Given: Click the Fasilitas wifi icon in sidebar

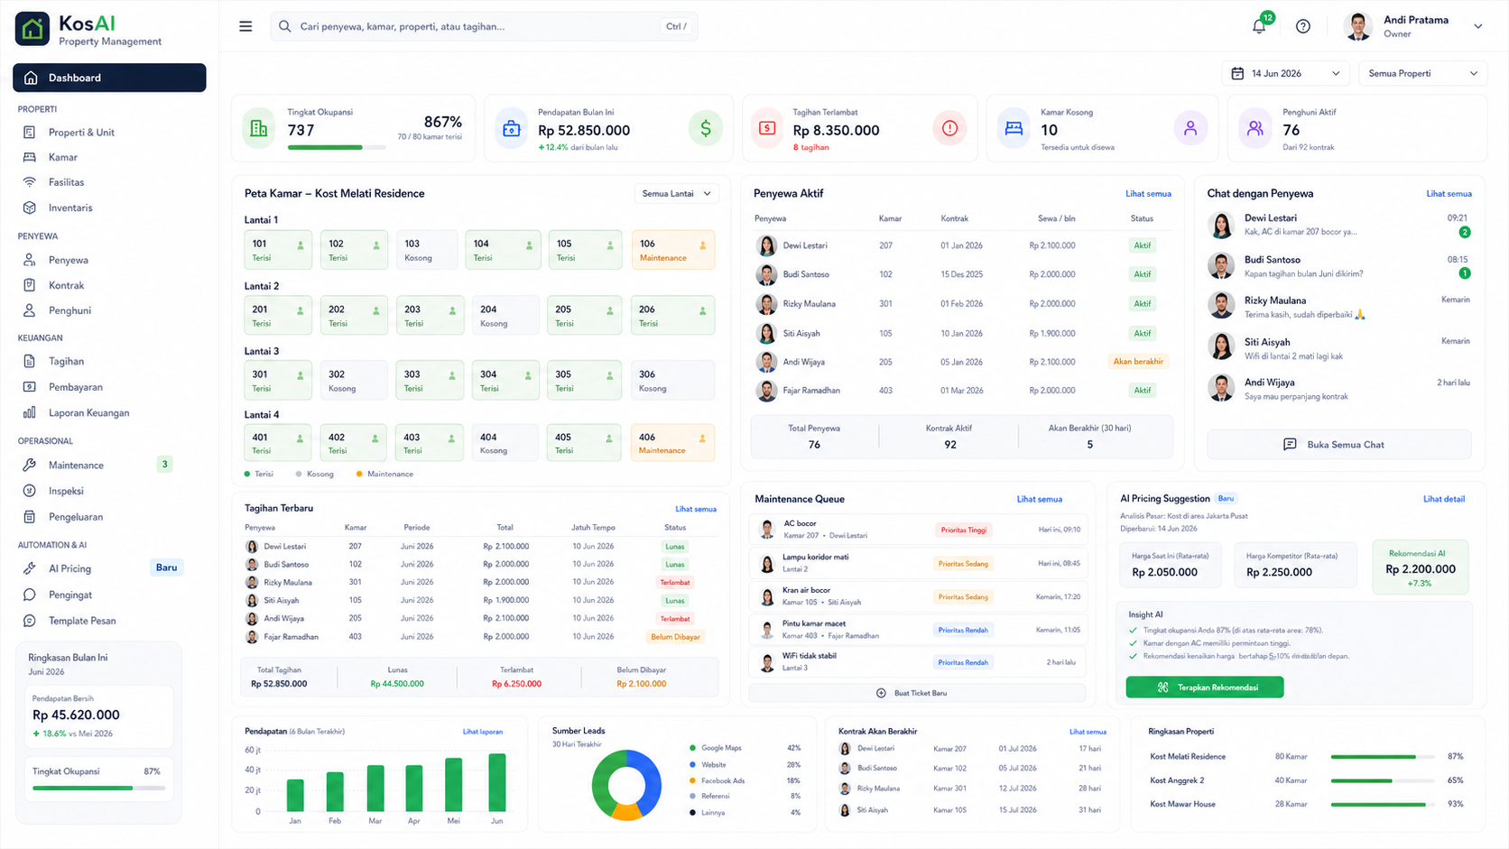Looking at the screenshot, I should coord(30,181).
